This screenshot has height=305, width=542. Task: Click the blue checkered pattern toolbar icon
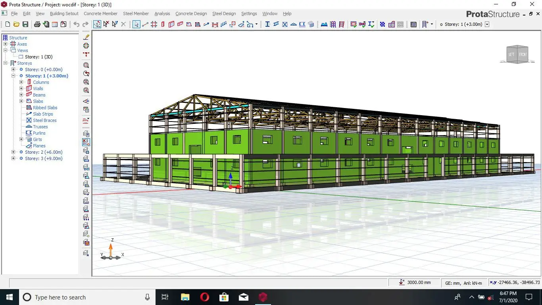click(x=382, y=24)
